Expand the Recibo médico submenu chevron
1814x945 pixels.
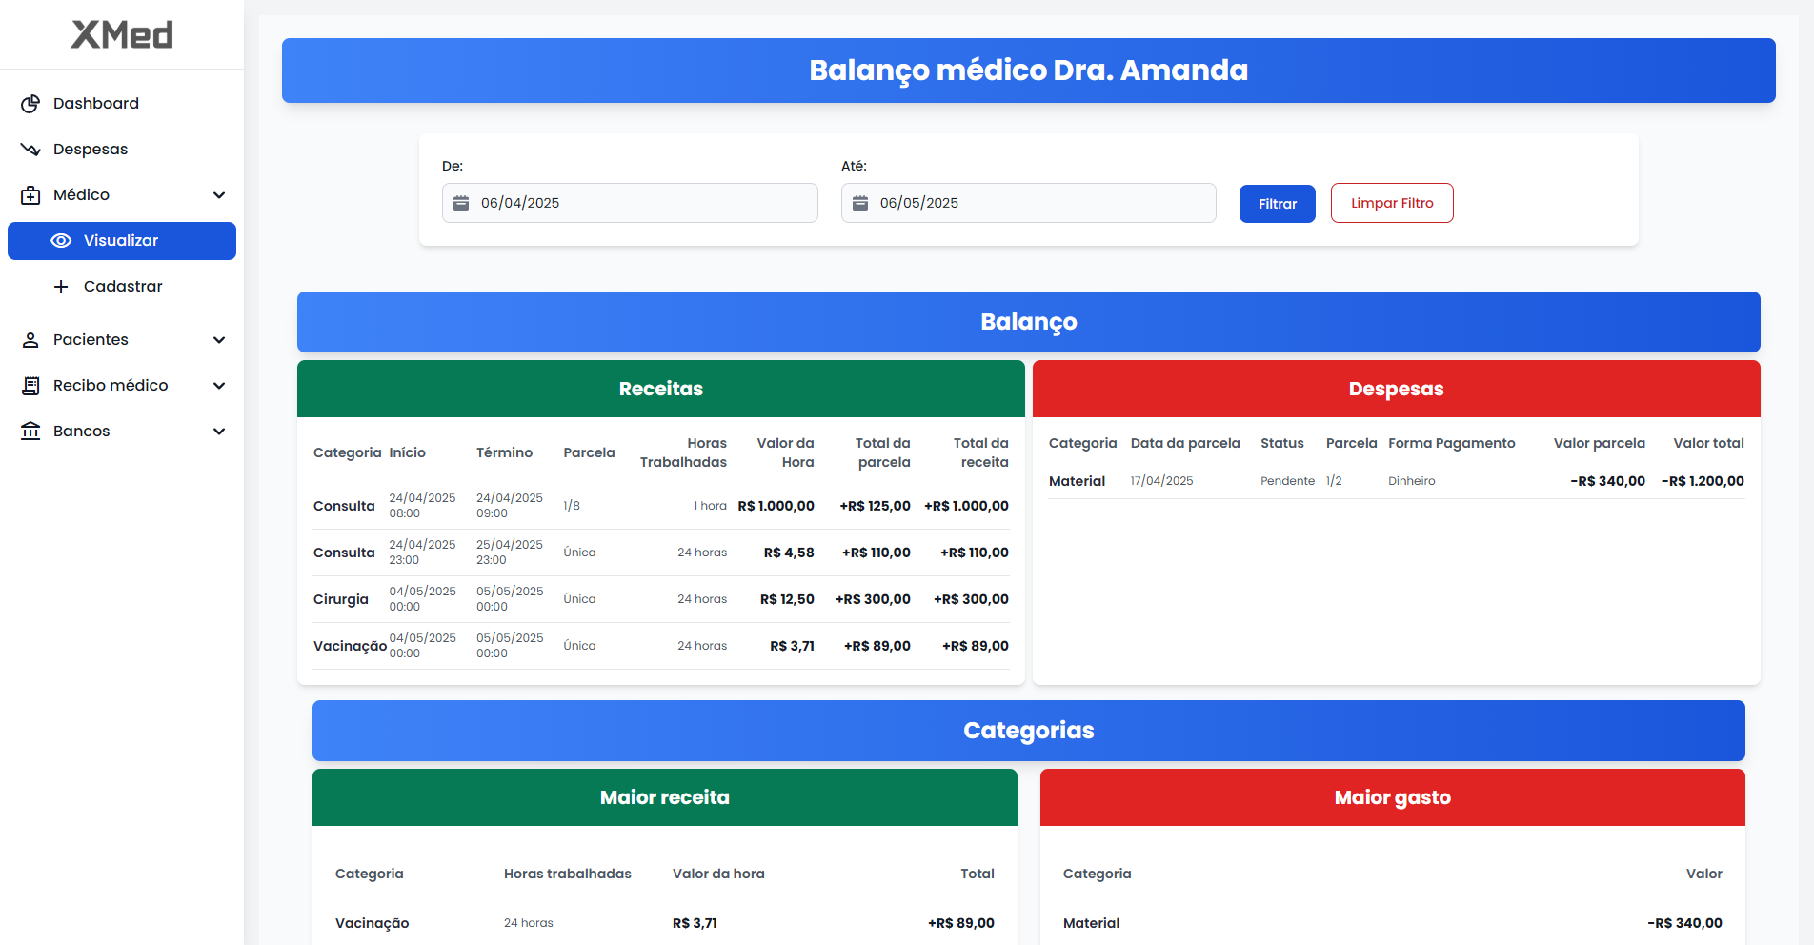pos(219,386)
